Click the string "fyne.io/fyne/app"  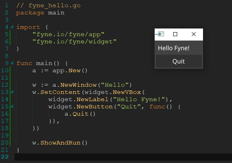coord(68,35)
